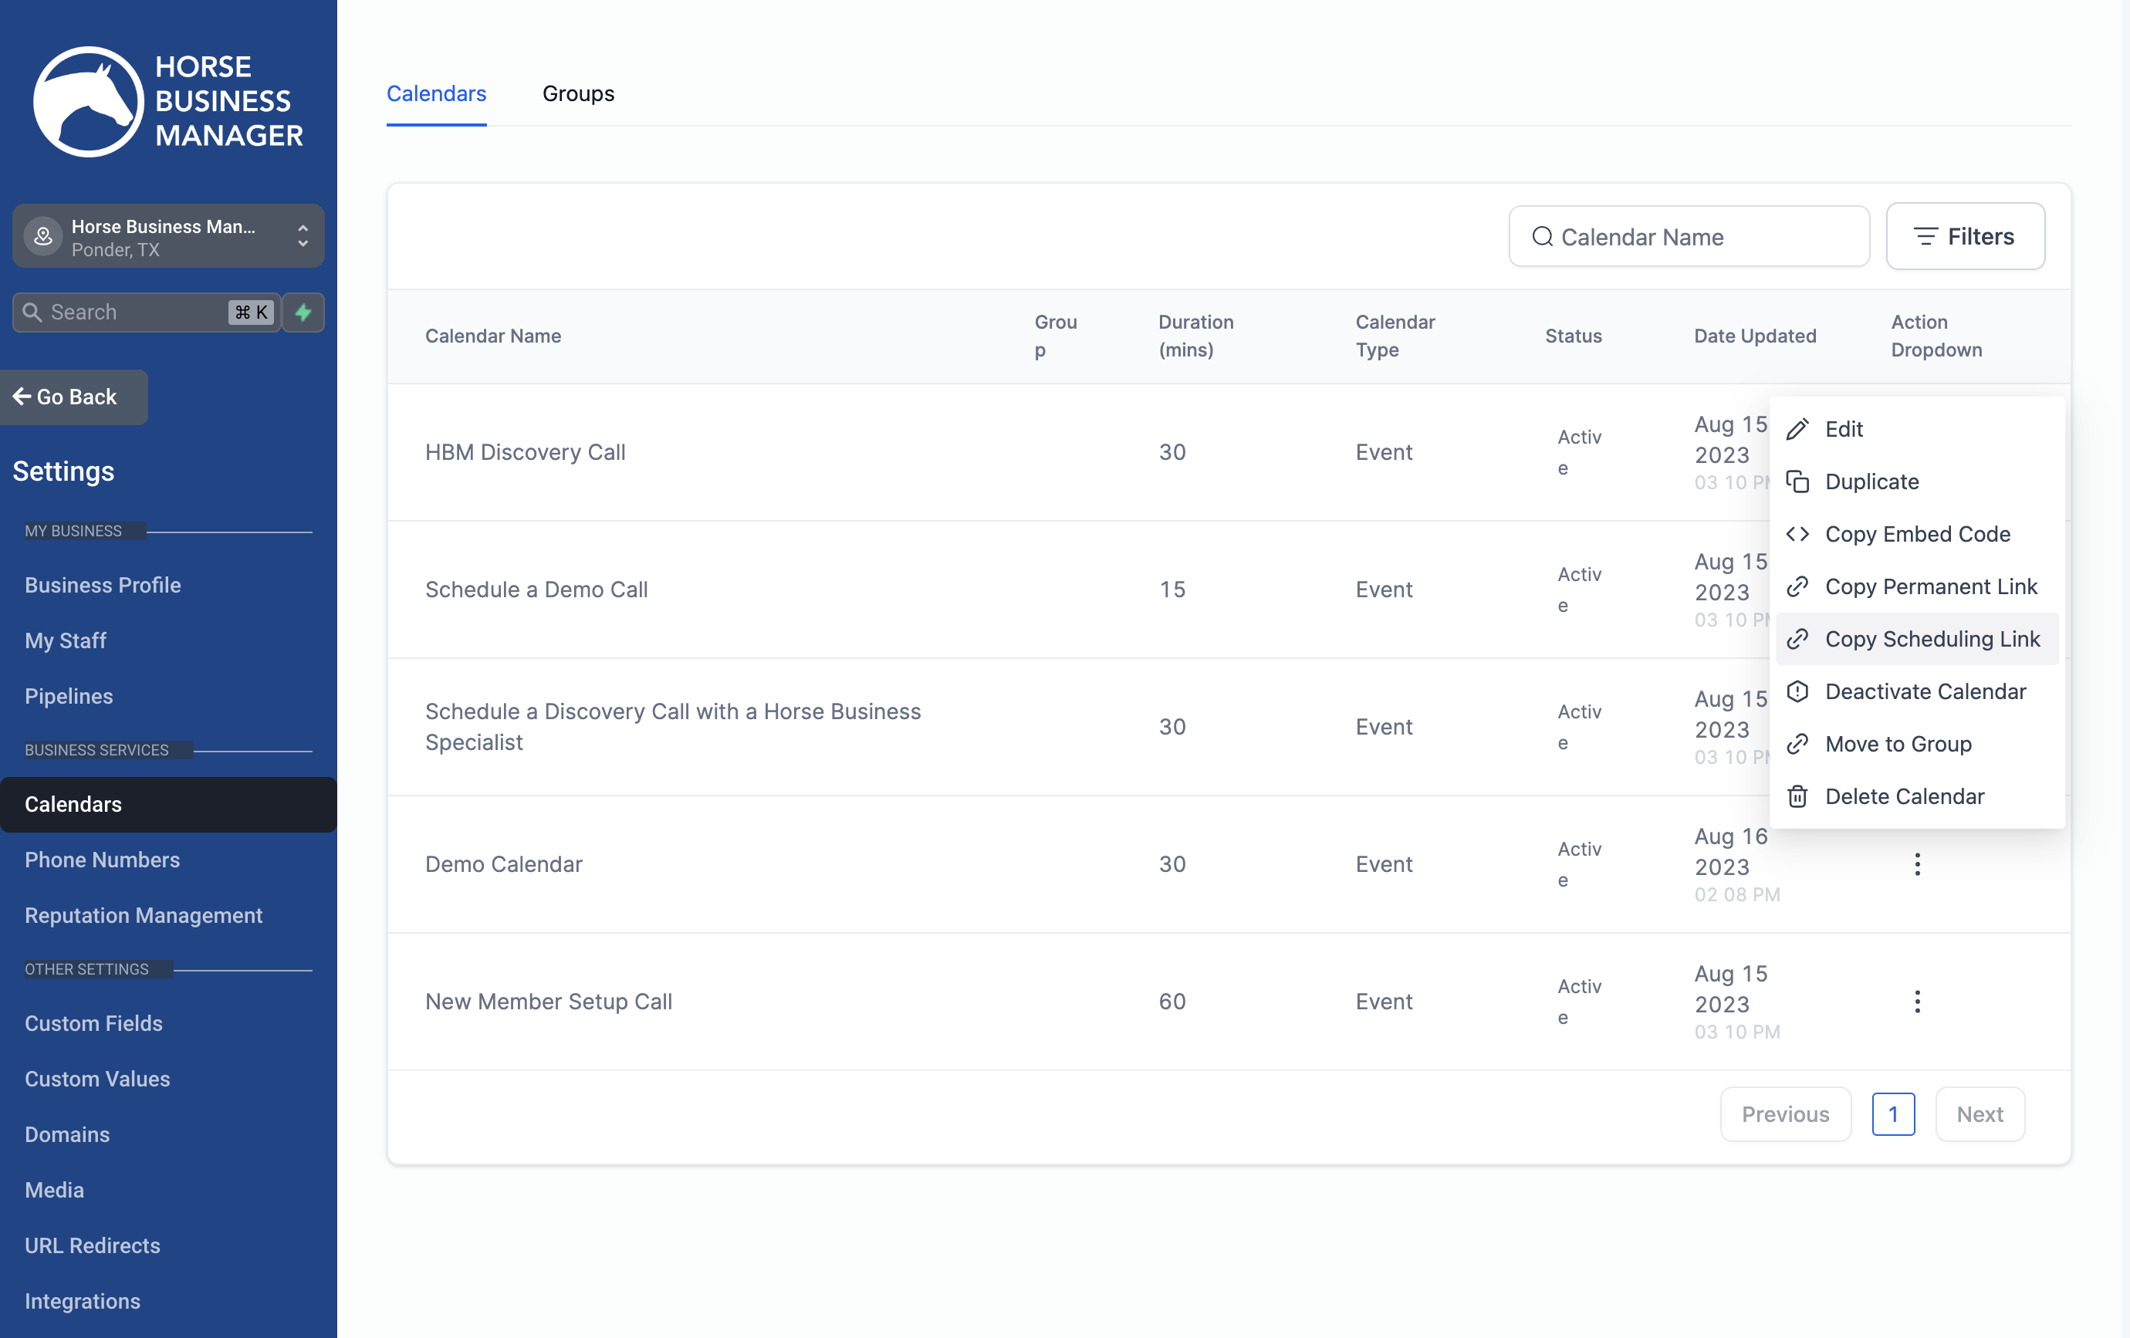
Task: Open URL Redirects settings
Action: 93,1246
